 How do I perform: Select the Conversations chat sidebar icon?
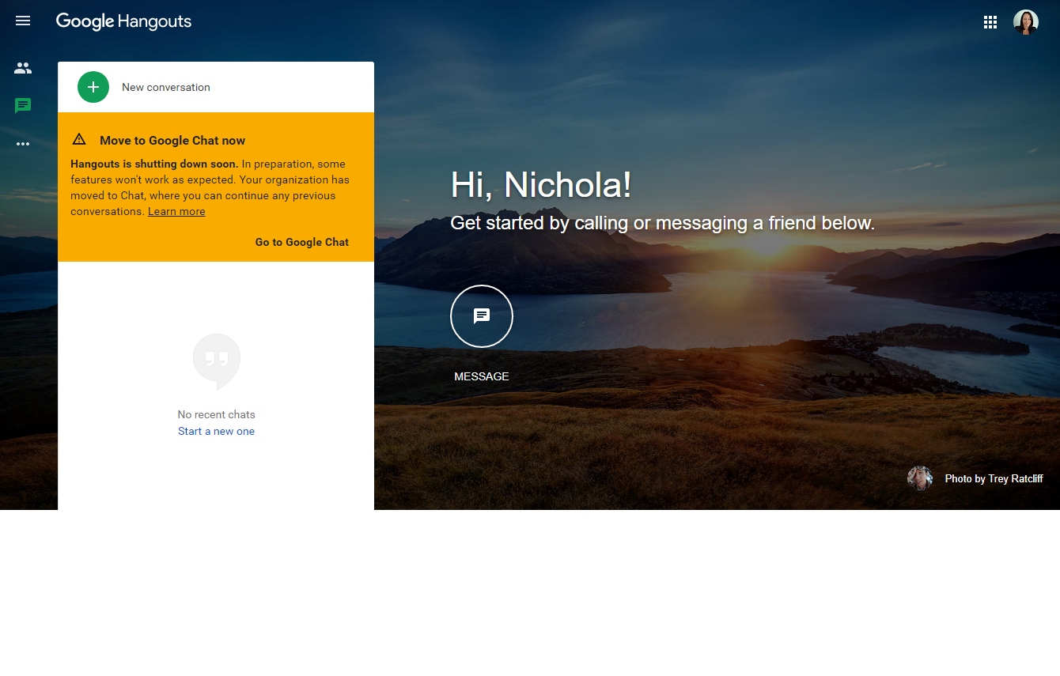coord(23,105)
